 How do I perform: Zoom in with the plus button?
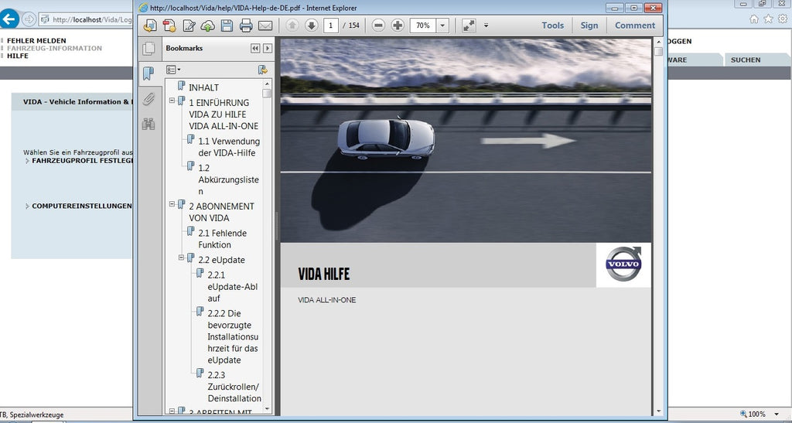coord(398,26)
